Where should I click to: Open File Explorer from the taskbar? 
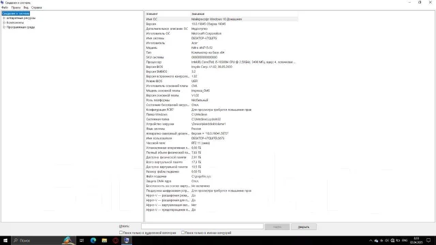104,240
